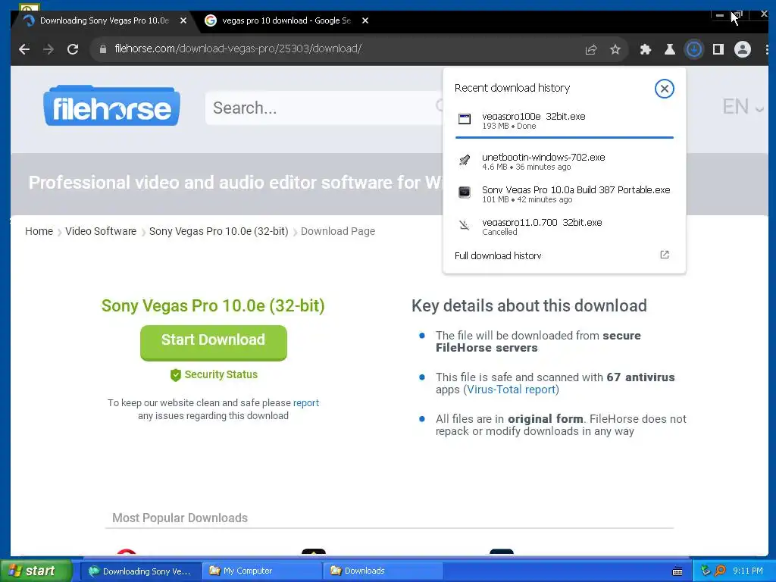Image resolution: width=776 pixels, height=582 pixels.
Task: Open the Windows start menu
Action: [36, 571]
